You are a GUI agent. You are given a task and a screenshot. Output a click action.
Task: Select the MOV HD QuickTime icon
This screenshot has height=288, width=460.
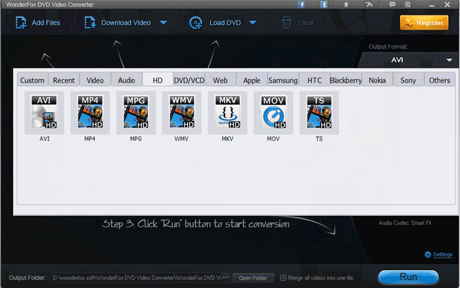(x=273, y=112)
